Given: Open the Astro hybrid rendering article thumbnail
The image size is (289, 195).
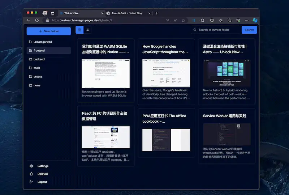Looking at the screenshot, I should (227, 73).
